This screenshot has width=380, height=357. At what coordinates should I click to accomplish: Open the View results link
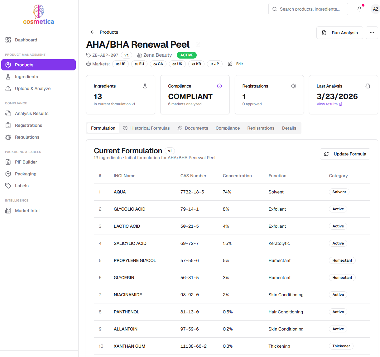(329, 104)
